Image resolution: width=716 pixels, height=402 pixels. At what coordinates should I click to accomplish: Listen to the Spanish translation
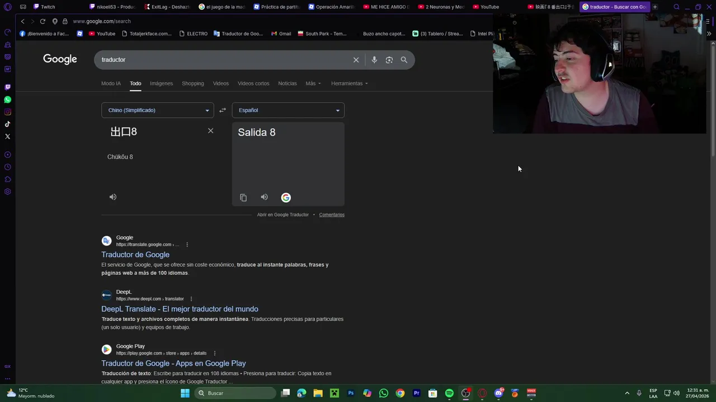click(x=265, y=197)
